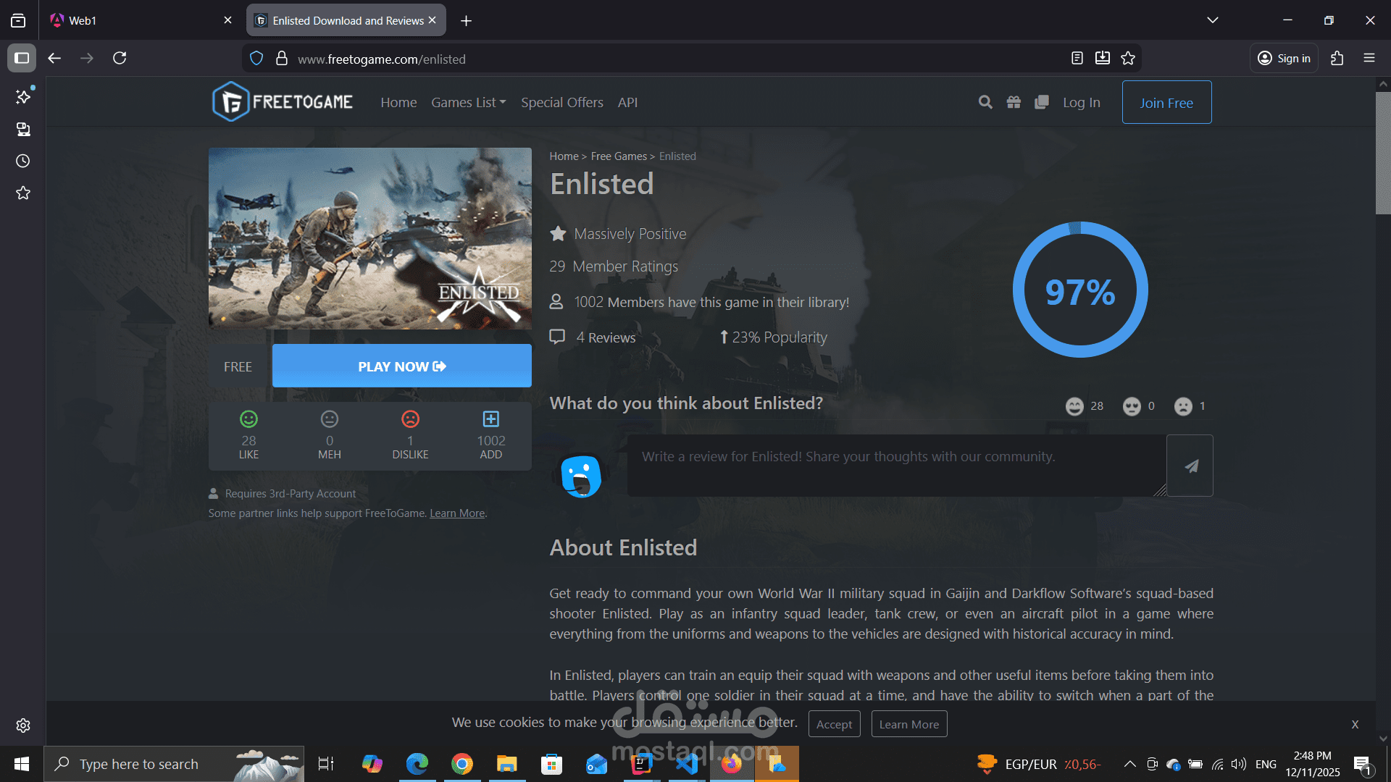The width and height of the screenshot is (1391, 782).
Task: Open Microsoft Edge from the taskbar
Action: [x=417, y=764]
